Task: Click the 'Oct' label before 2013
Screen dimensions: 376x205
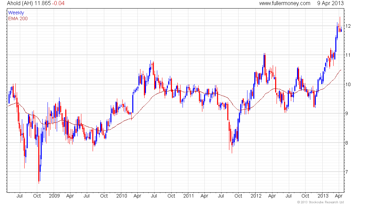Action: click(x=305, y=196)
